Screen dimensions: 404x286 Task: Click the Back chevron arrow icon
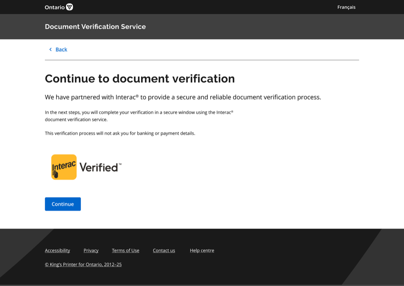click(50, 49)
